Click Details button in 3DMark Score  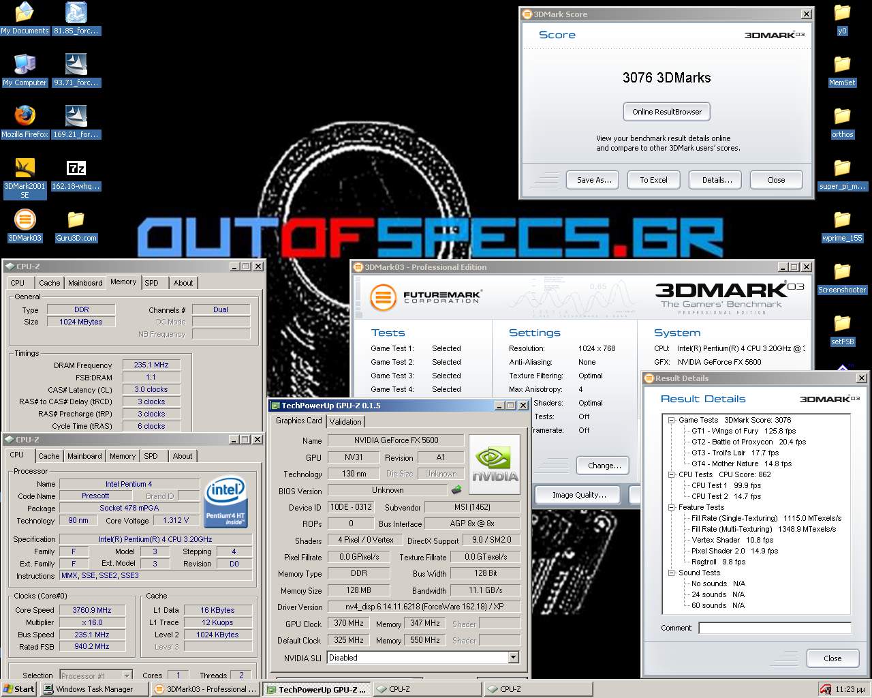tap(717, 180)
